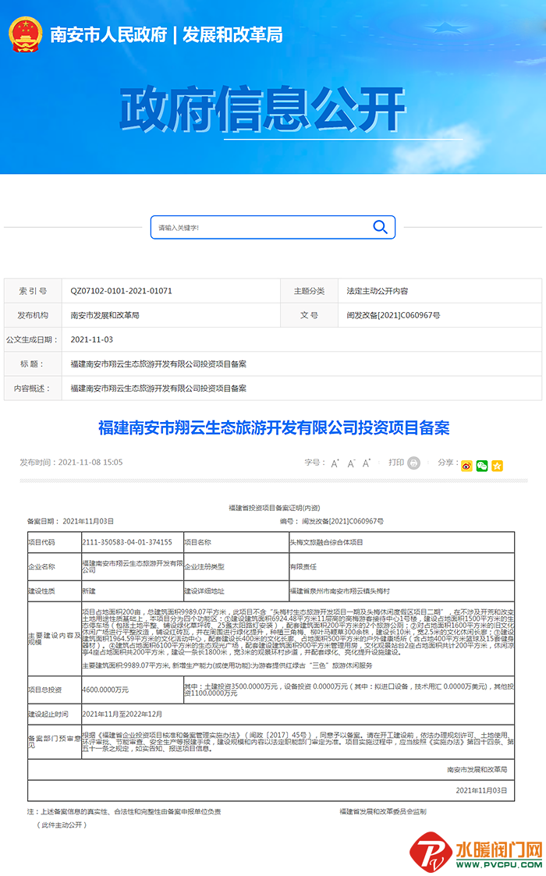Select document number 闽发改备[2021]C060967号 in info table

(x=393, y=315)
